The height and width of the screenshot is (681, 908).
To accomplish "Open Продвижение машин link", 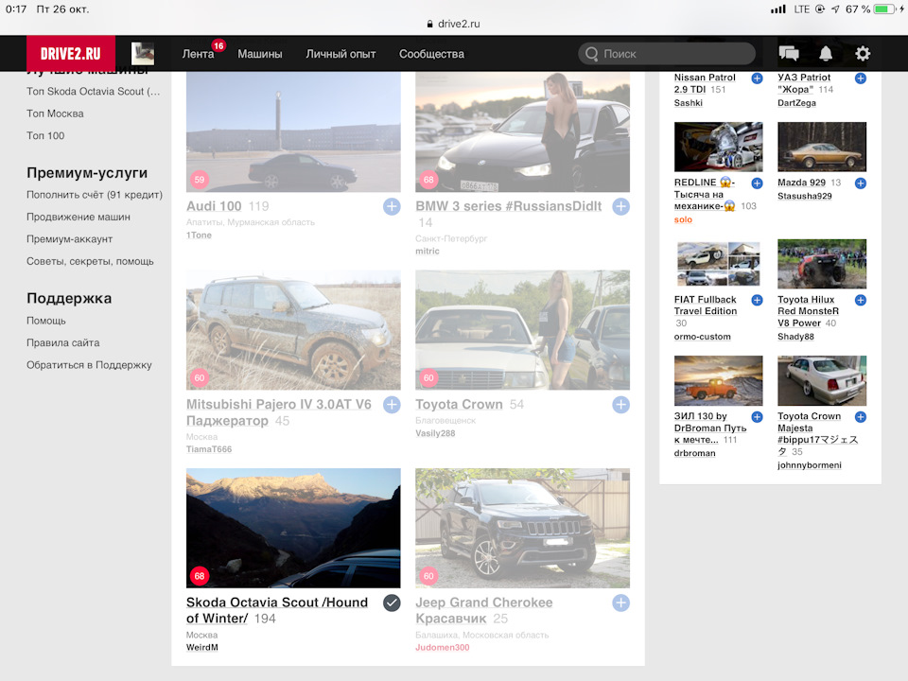I will point(79,217).
